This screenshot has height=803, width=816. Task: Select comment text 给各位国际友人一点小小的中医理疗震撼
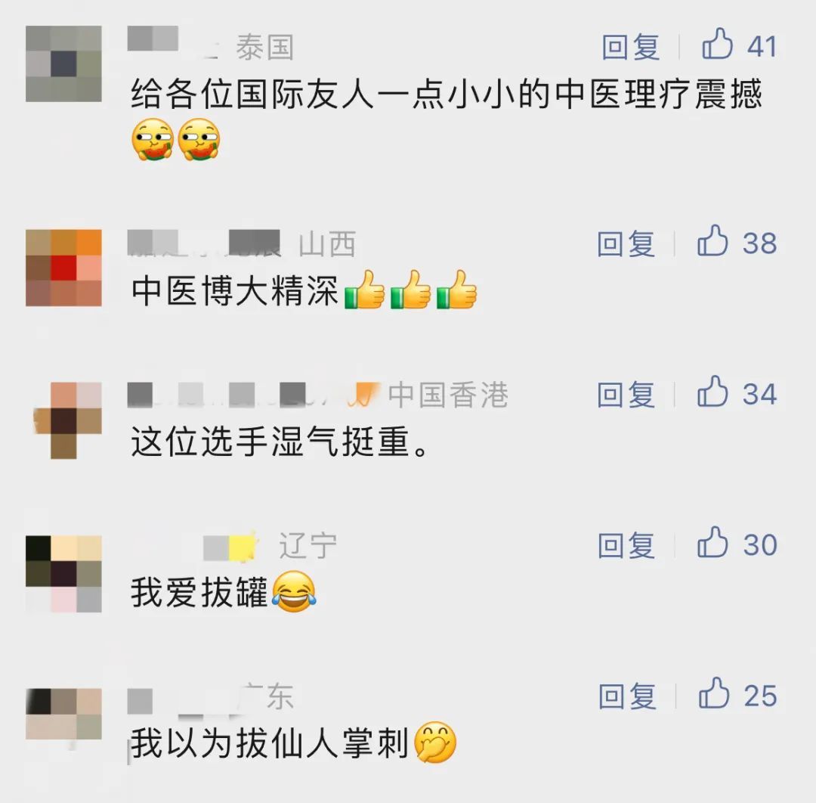tap(446, 95)
